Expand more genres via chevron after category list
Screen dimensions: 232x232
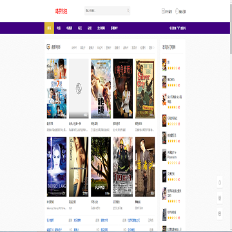click(x=153, y=48)
